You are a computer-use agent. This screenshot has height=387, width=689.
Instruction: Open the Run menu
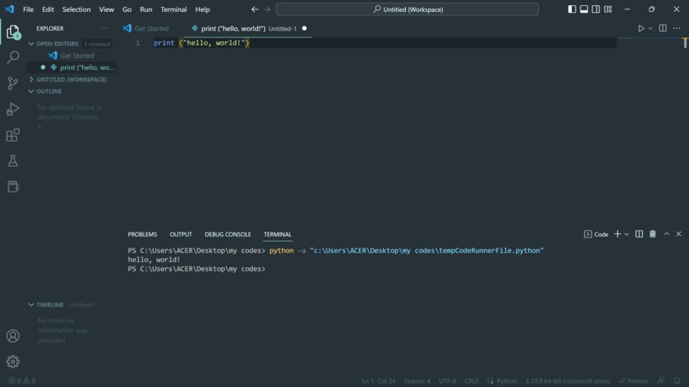click(x=146, y=9)
